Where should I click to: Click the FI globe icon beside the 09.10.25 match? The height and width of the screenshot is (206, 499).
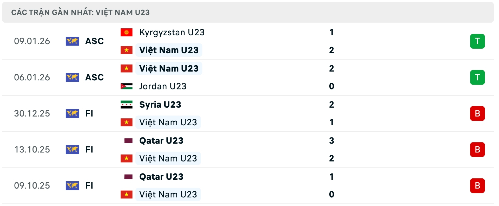pyautogui.click(x=73, y=185)
